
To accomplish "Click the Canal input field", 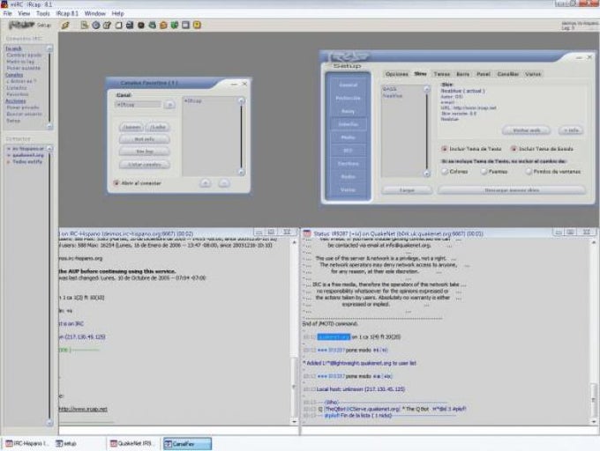I will (139, 105).
